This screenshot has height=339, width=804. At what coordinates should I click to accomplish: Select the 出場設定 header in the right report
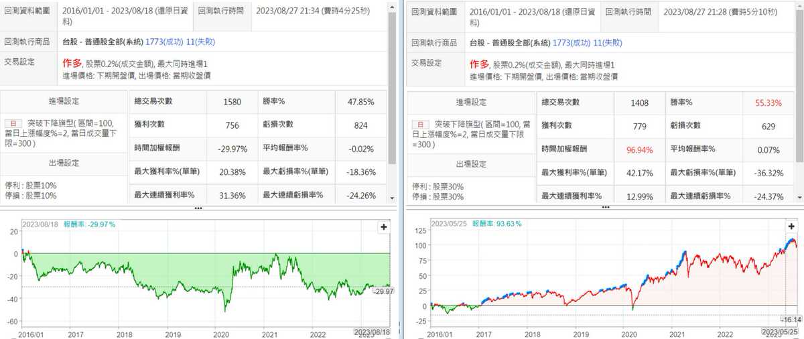(x=472, y=163)
